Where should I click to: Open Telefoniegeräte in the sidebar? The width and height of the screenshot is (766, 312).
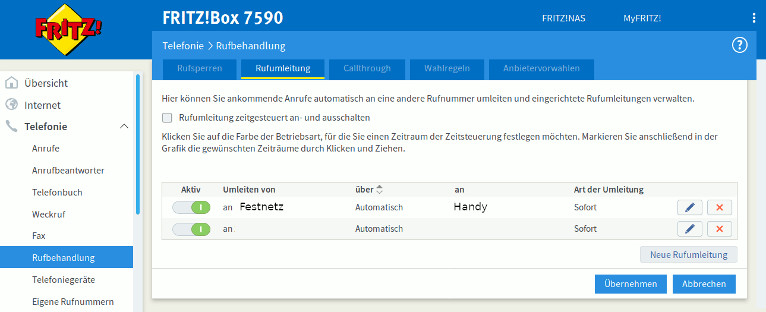(67, 279)
